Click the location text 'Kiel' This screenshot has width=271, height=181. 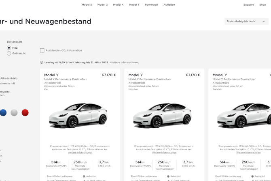click(x=46, y=89)
